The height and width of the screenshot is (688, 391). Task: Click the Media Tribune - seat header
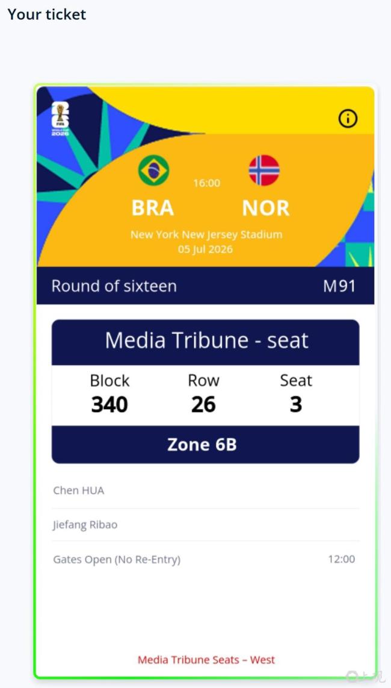click(206, 342)
